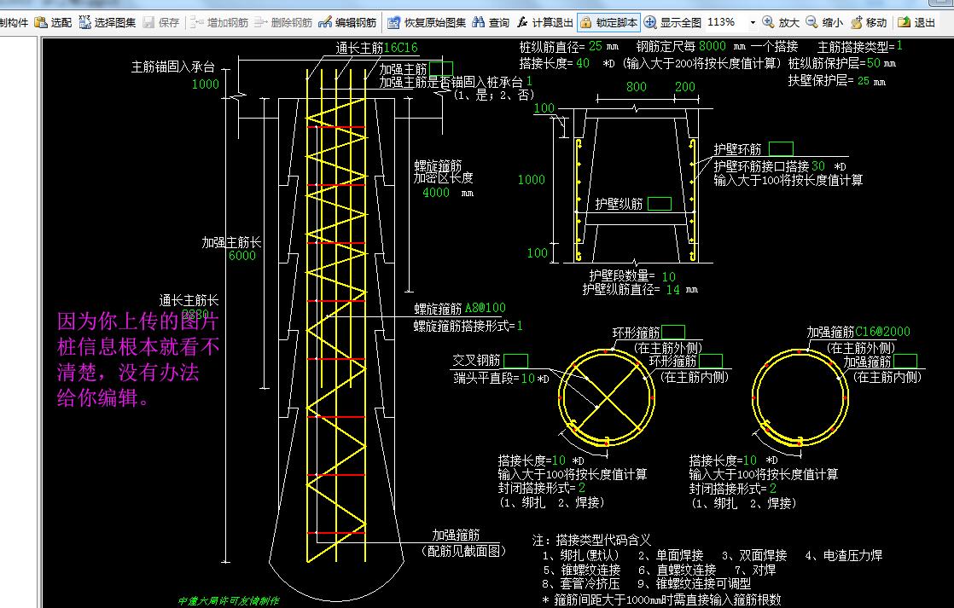This screenshot has height=608, width=954.
Task: Click the empty 加强主筋 green box at top
Action: 441,69
